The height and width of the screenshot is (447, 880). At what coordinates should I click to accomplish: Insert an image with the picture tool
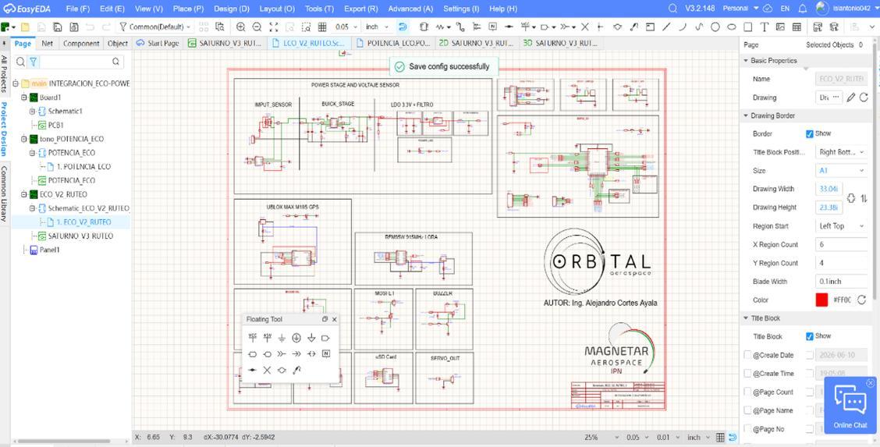pyautogui.click(x=781, y=27)
